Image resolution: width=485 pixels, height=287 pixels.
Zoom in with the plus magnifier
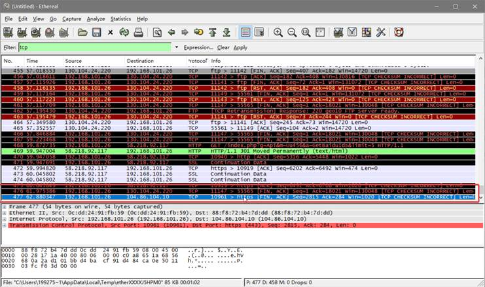click(x=278, y=32)
